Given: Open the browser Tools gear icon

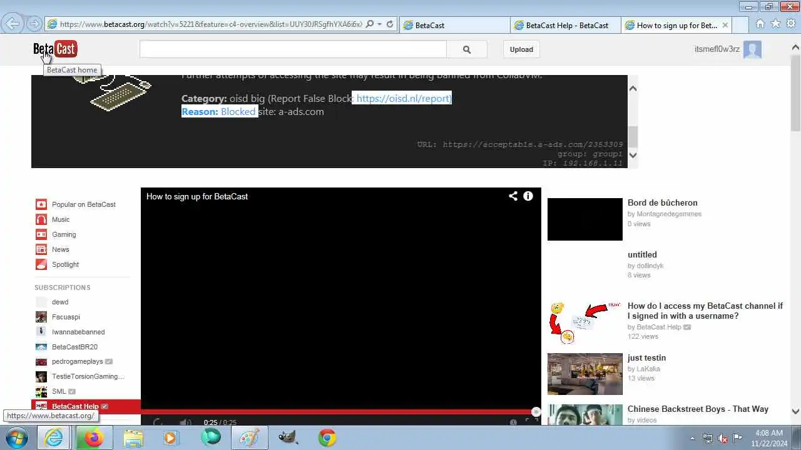Looking at the screenshot, I should 791,24.
